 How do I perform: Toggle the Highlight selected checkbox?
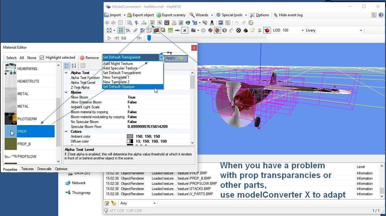pos(42,58)
